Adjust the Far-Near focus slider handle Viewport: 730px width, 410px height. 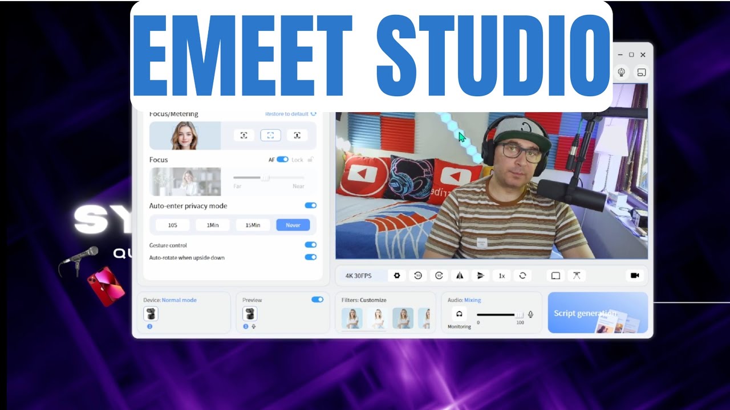click(265, 178)
